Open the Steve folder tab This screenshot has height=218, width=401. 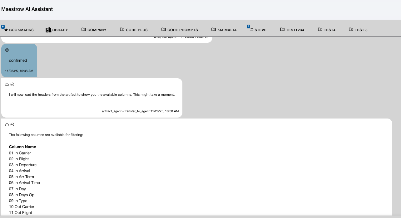(x=258, y=30)
